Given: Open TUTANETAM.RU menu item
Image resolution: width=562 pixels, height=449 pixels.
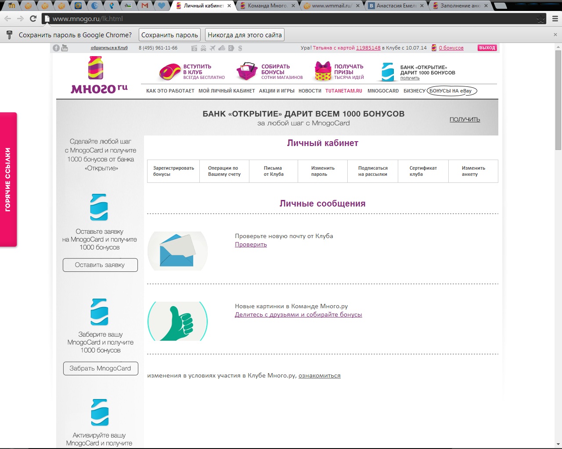Looking at the screenshot, I should (344, 91).
